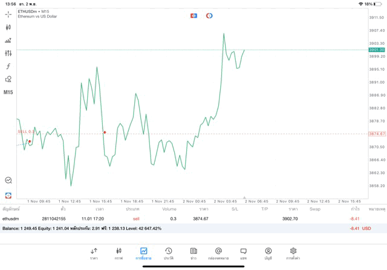Open the M15 timeframe selector
The width and height of the screenshot is (387, 270).
8,92
